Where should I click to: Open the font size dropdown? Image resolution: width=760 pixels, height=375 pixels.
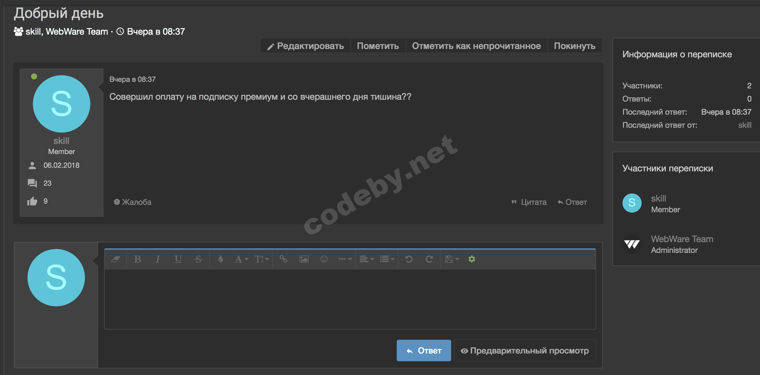[262, 259]
